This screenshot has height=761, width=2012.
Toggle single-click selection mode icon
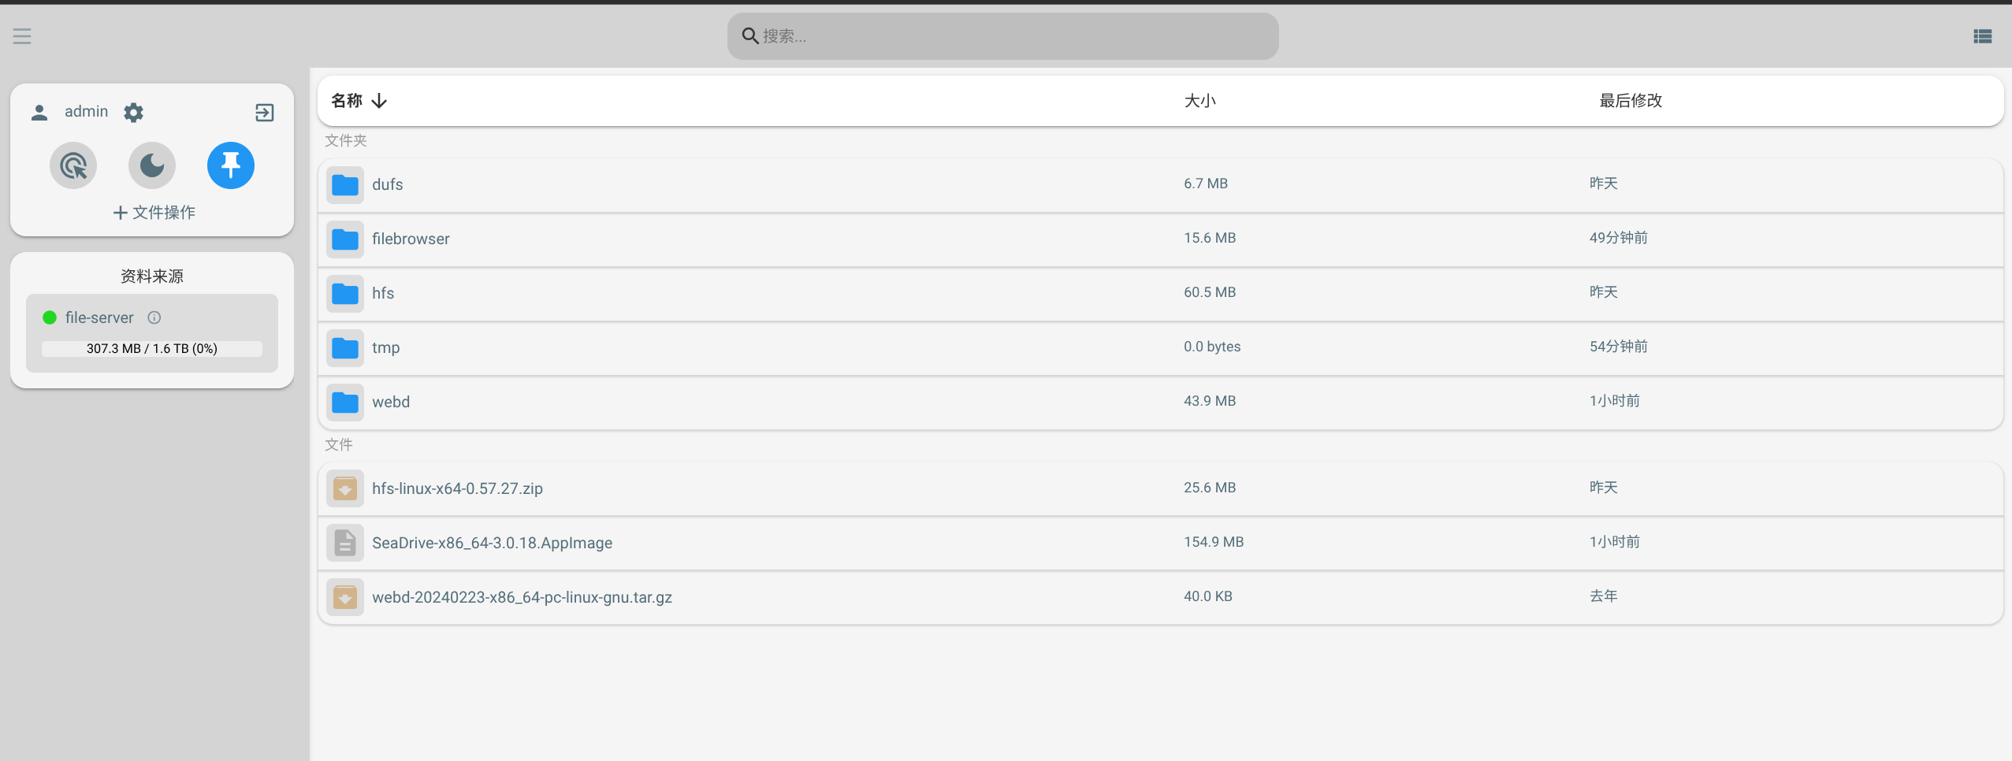click(x=73, y=165)
